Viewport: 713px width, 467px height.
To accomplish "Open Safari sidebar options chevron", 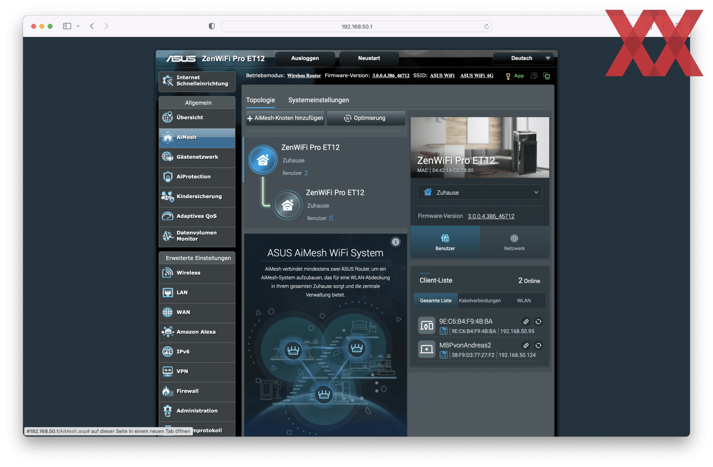I will pos(78,26).
